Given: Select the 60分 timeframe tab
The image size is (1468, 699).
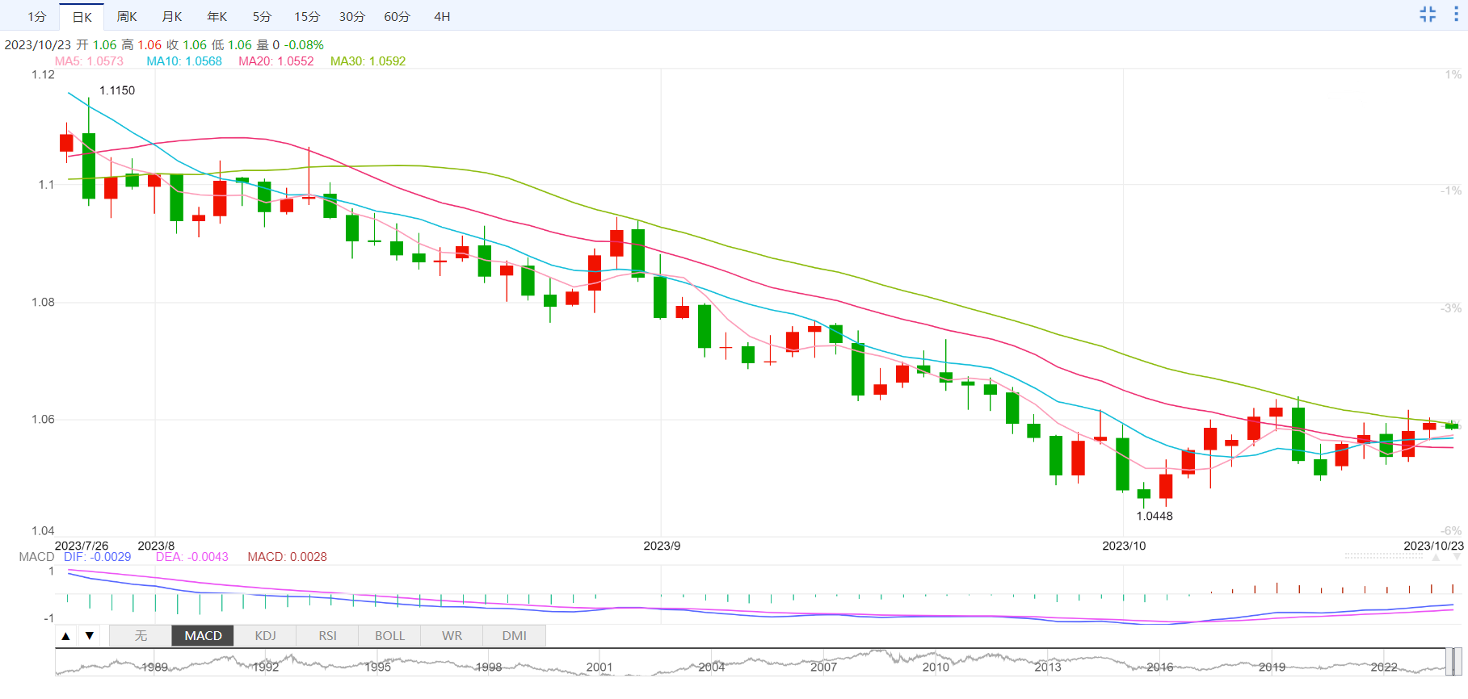Looking at the screenshot, I should tap(397, 17).
